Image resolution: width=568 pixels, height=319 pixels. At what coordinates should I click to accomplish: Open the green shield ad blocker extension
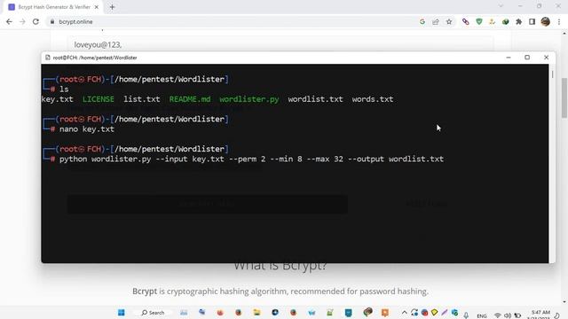click(479, 21)
